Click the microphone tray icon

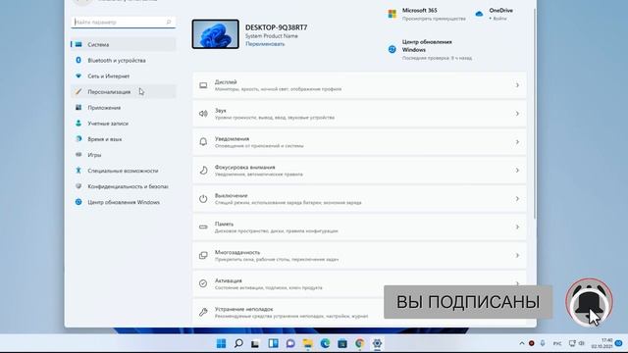[x=543, y=343]
